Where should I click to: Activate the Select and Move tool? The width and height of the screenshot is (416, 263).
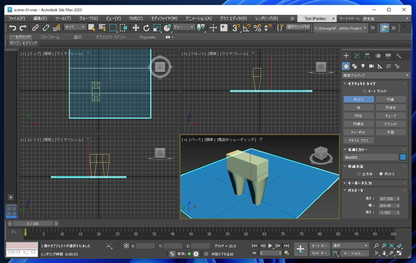[136, 28]
